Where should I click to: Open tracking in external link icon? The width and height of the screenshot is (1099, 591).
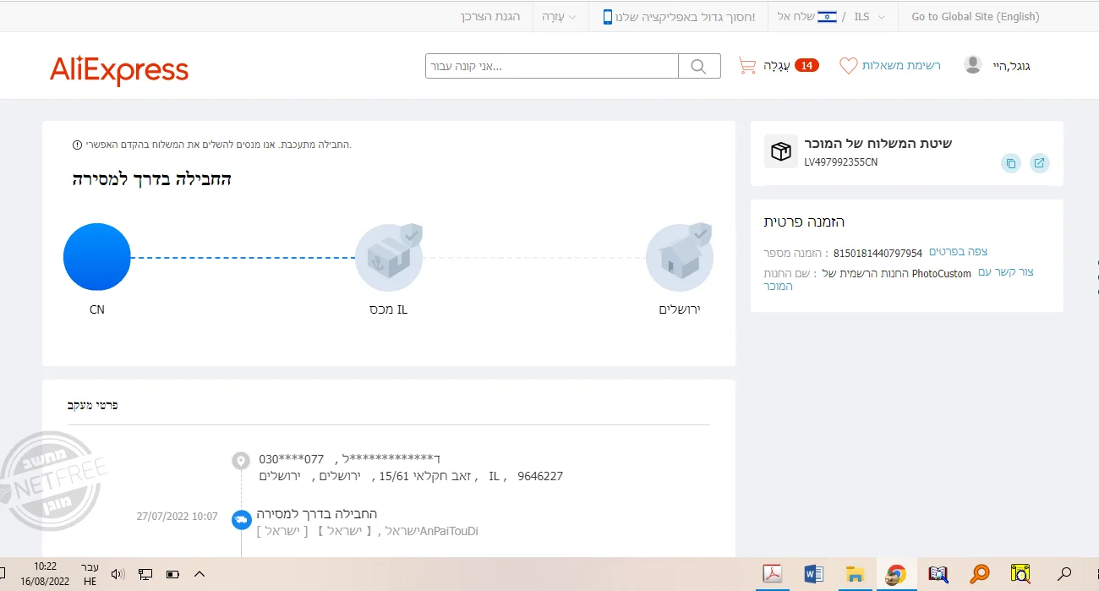1040,163
